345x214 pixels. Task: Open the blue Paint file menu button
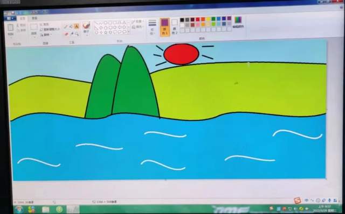click(x=10, y=19)
